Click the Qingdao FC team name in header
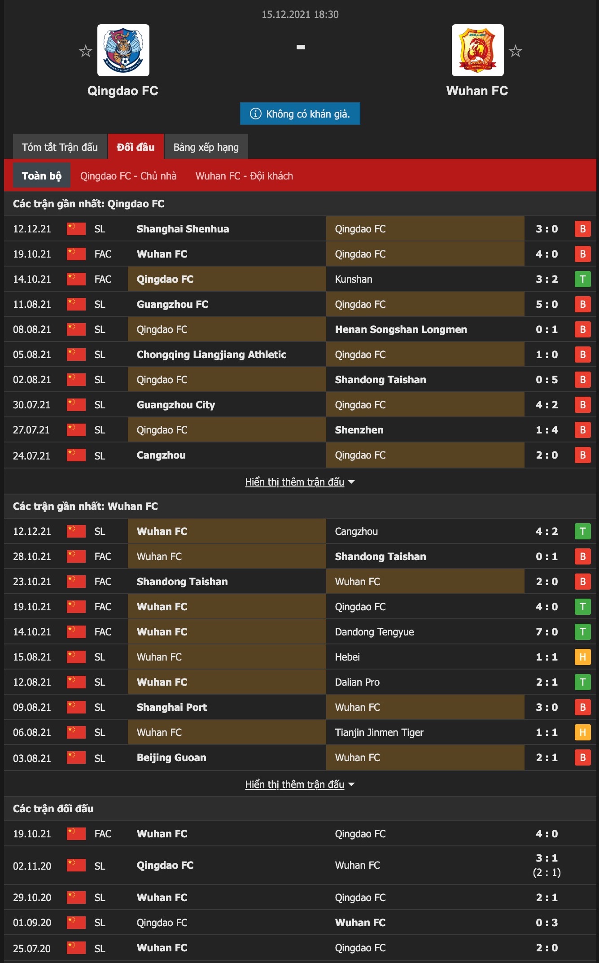This screenshot has height=963, width=599. pos(123,91)
